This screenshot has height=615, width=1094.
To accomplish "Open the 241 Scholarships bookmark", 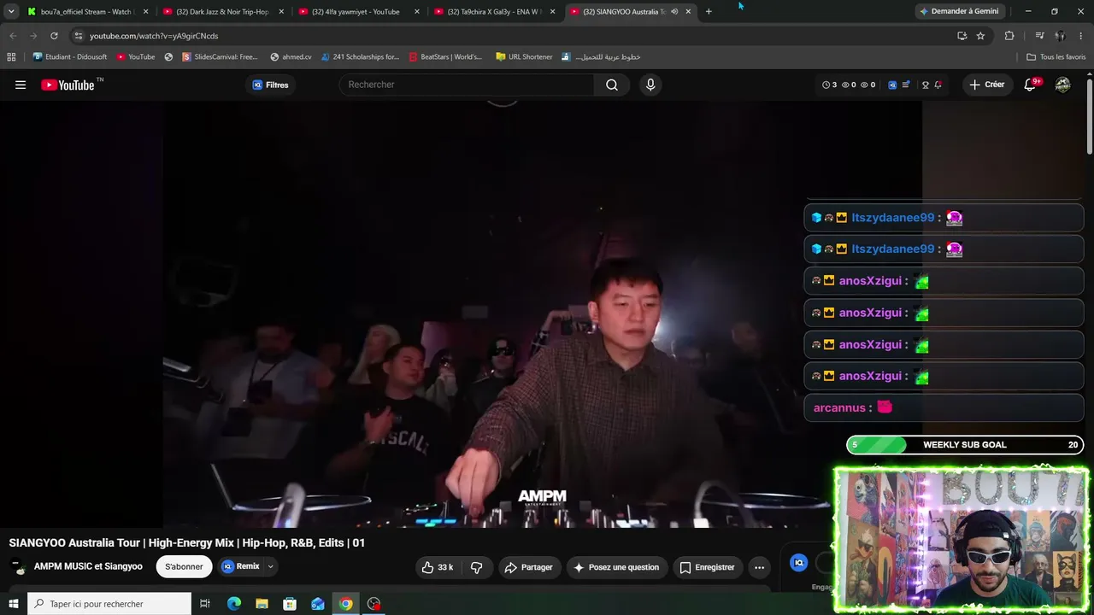I will [x=360, y=57].
